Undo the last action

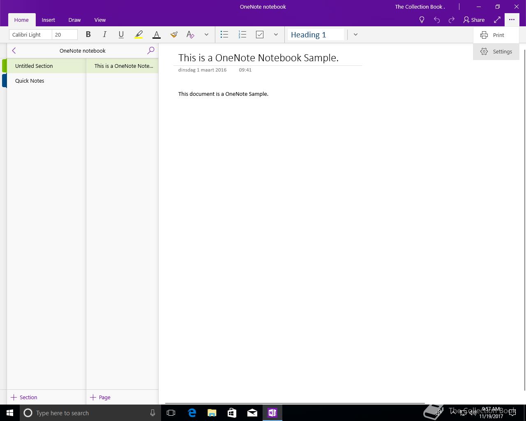[437, 20]
